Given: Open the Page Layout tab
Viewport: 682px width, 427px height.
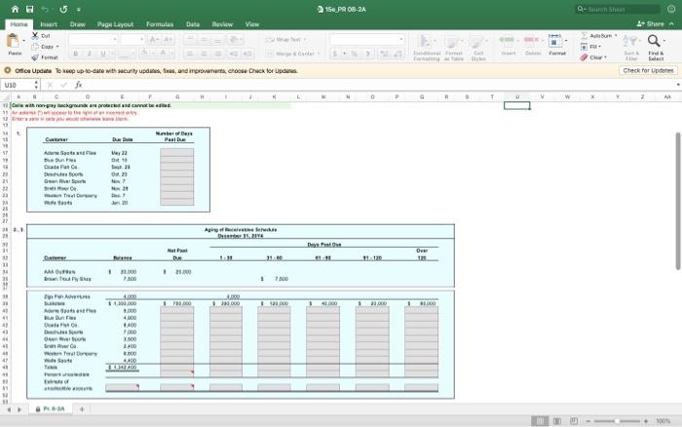Looking at the screenshot, I should (x=115, y=24).
